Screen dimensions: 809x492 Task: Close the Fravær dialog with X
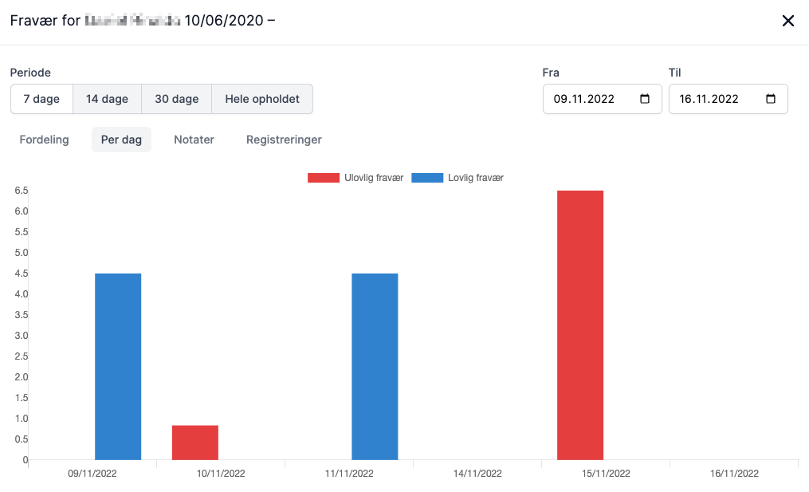(x=787, y=21)
